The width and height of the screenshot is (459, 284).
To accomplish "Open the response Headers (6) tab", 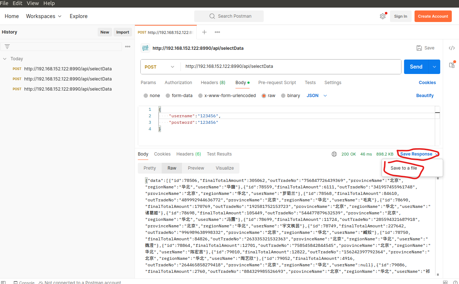I will 188,154.
